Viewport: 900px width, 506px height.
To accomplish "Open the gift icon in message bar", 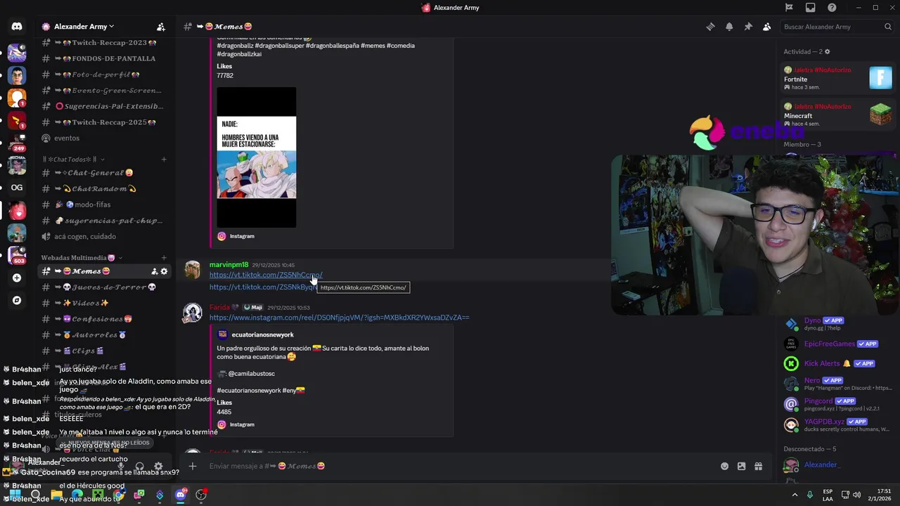I will (758, 466).
